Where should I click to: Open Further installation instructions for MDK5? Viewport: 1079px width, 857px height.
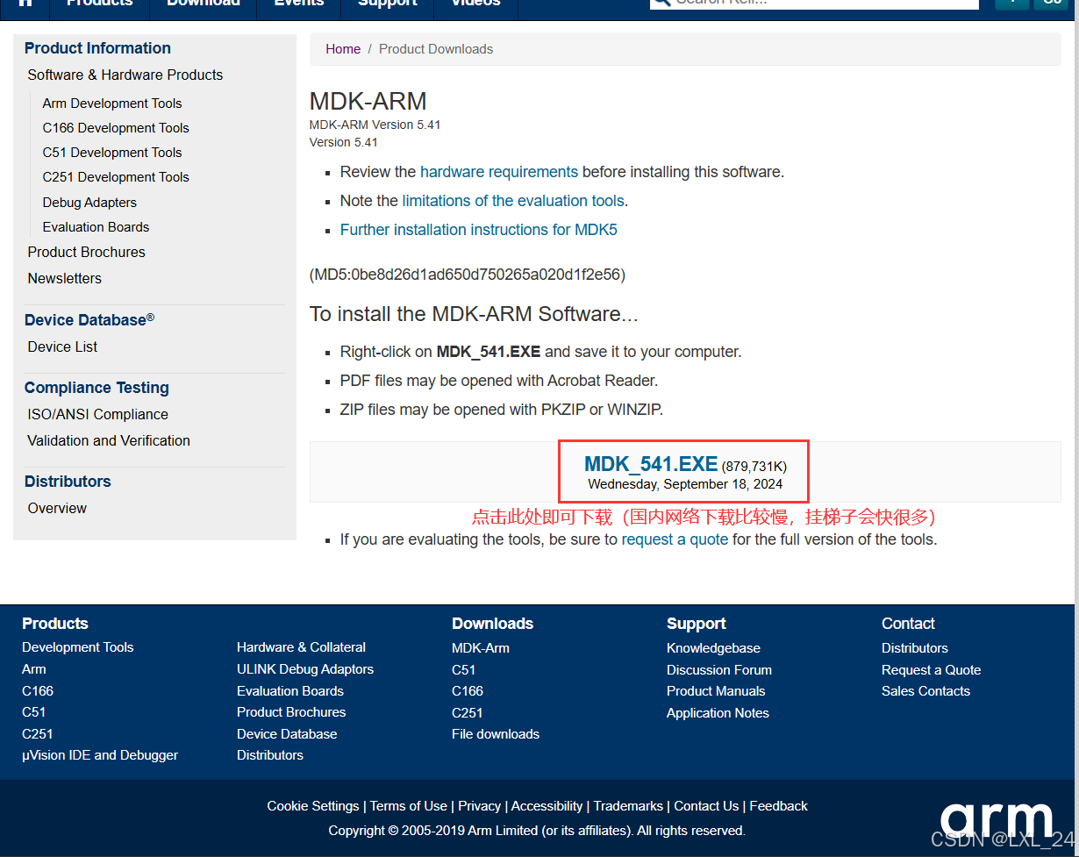[479, 230]
